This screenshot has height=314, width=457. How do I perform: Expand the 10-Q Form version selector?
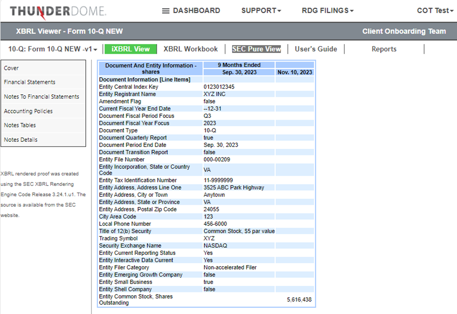point(52,49)
